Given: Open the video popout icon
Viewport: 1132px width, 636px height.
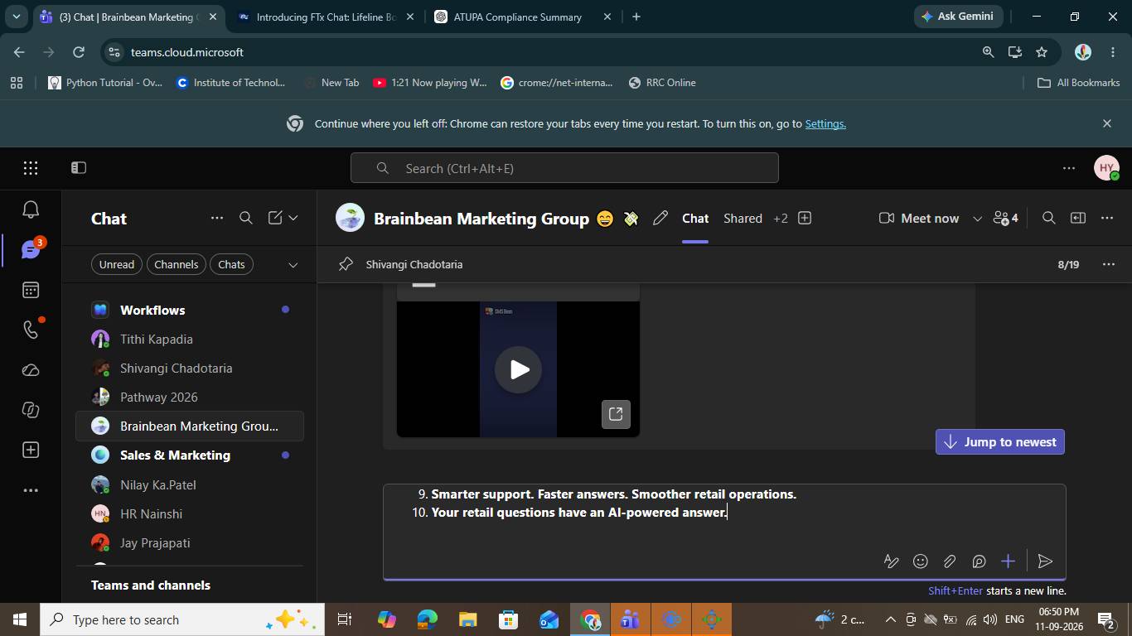Looking at the screenshot, I should click(x=616, y=414).
